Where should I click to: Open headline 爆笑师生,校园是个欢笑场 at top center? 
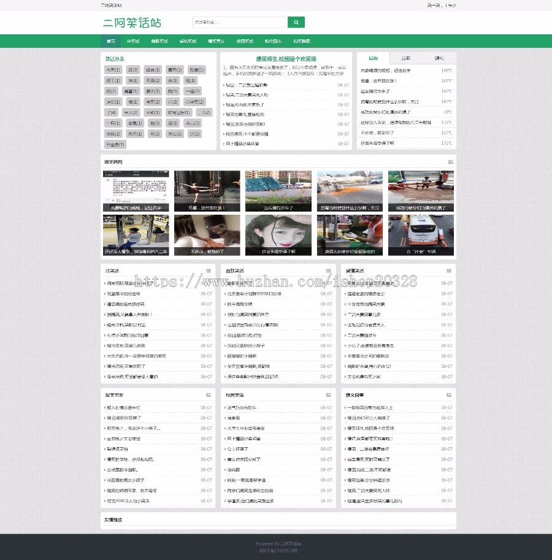point(286,59)
